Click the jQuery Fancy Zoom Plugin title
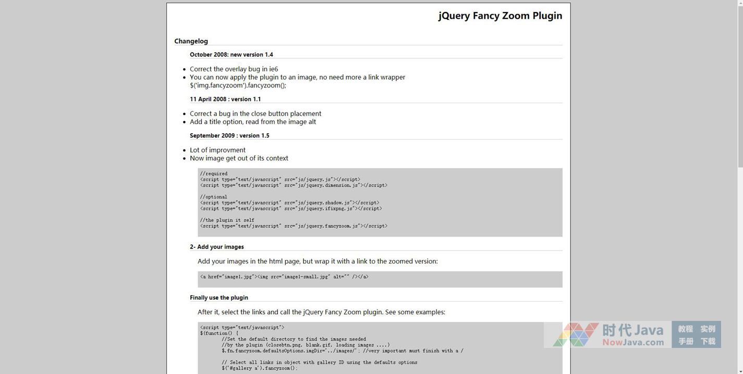The height and width of the screenshot is (374, 743). point(500,16)
